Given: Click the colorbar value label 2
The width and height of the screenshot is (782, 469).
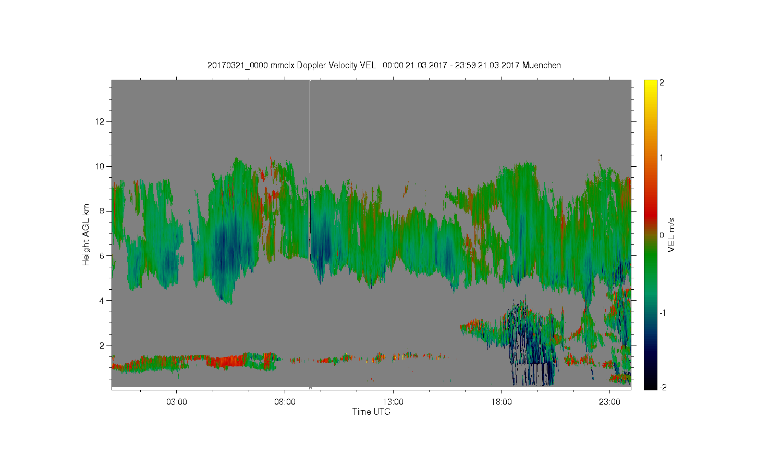Looking at the screenshot, I should pos(662,83).
